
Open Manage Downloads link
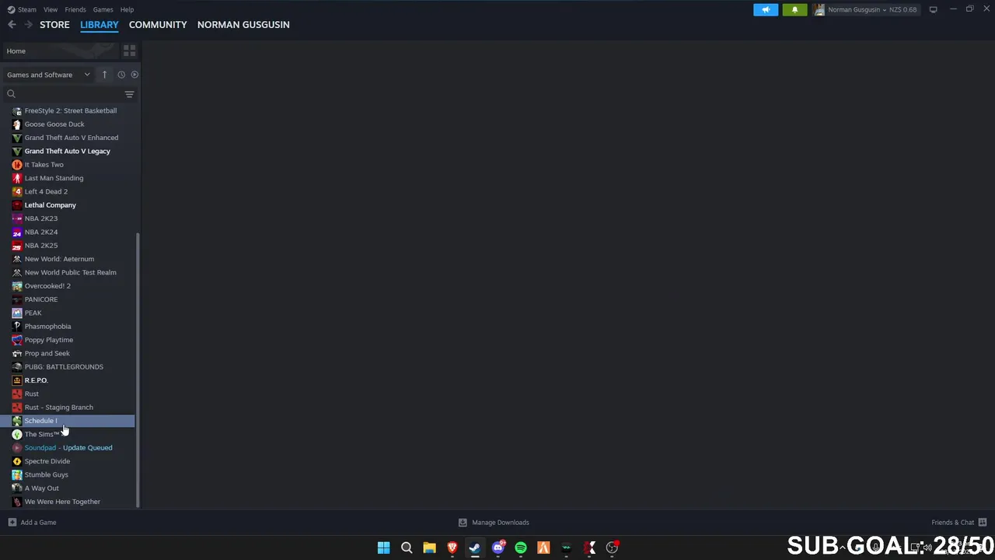[501, 522]
